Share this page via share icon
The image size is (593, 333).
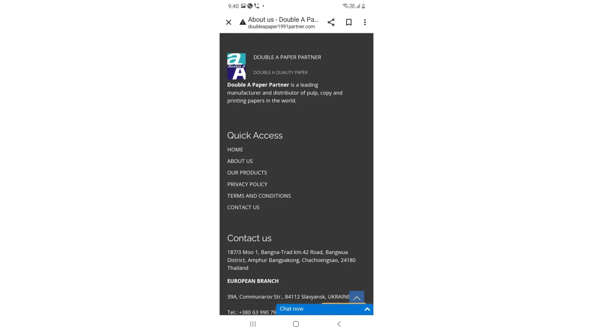click(x=331, y=22)
